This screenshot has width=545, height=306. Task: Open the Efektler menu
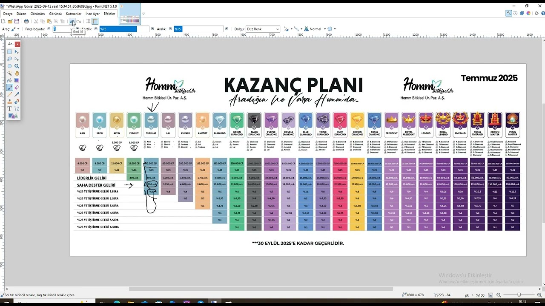tap(109, 14)
